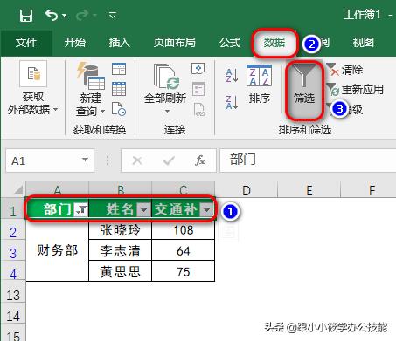Open the 排序 sort dialog button
The width and height of the screenshot is (396, 341).
[x=260, y=85]
